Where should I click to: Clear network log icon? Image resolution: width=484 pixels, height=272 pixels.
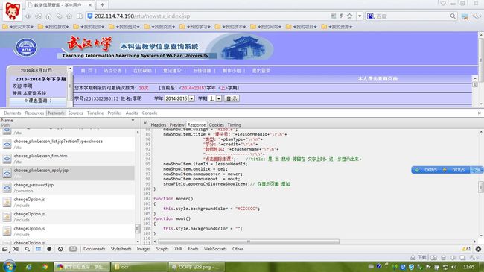pyautogui.click(x=60, y=249)
